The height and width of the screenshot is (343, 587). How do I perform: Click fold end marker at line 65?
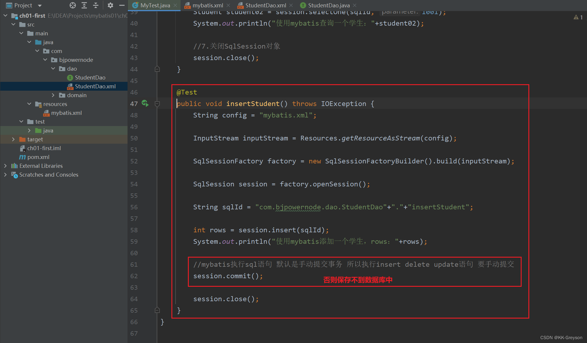point(157,310)
